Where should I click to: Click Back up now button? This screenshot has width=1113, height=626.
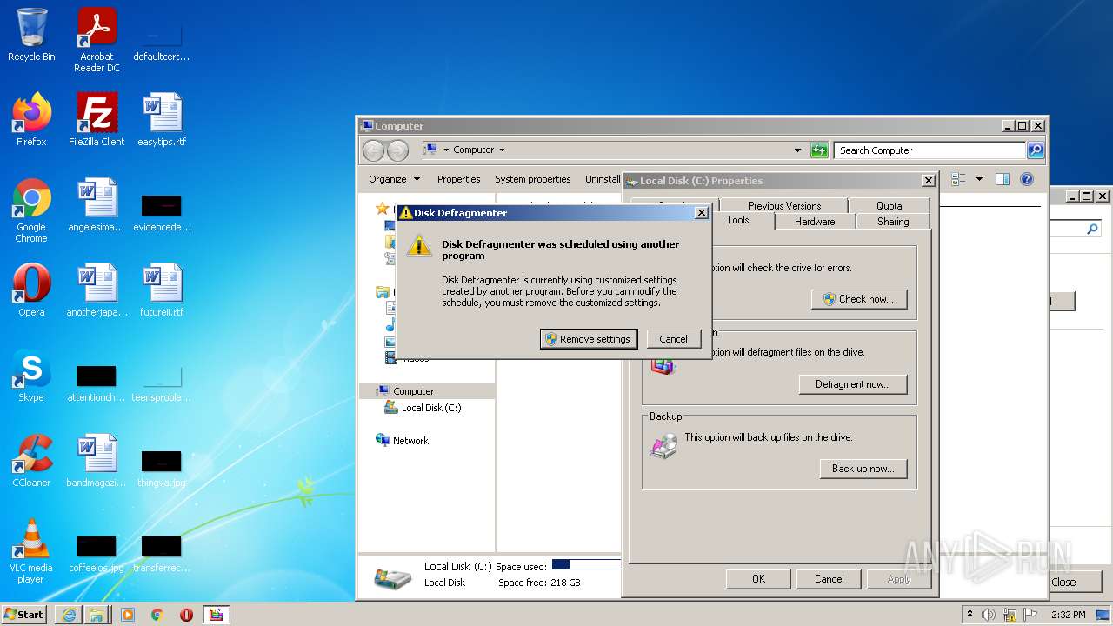click(863, 469)
